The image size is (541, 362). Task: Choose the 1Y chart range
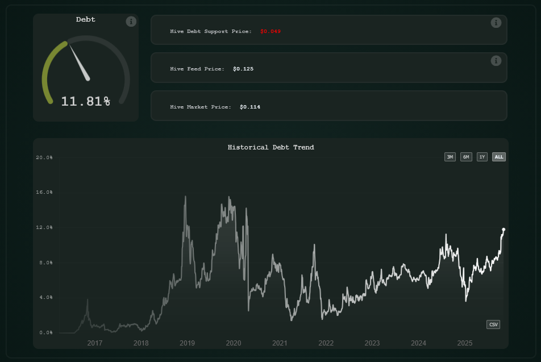pyautogui.click(x=482, y=157)
